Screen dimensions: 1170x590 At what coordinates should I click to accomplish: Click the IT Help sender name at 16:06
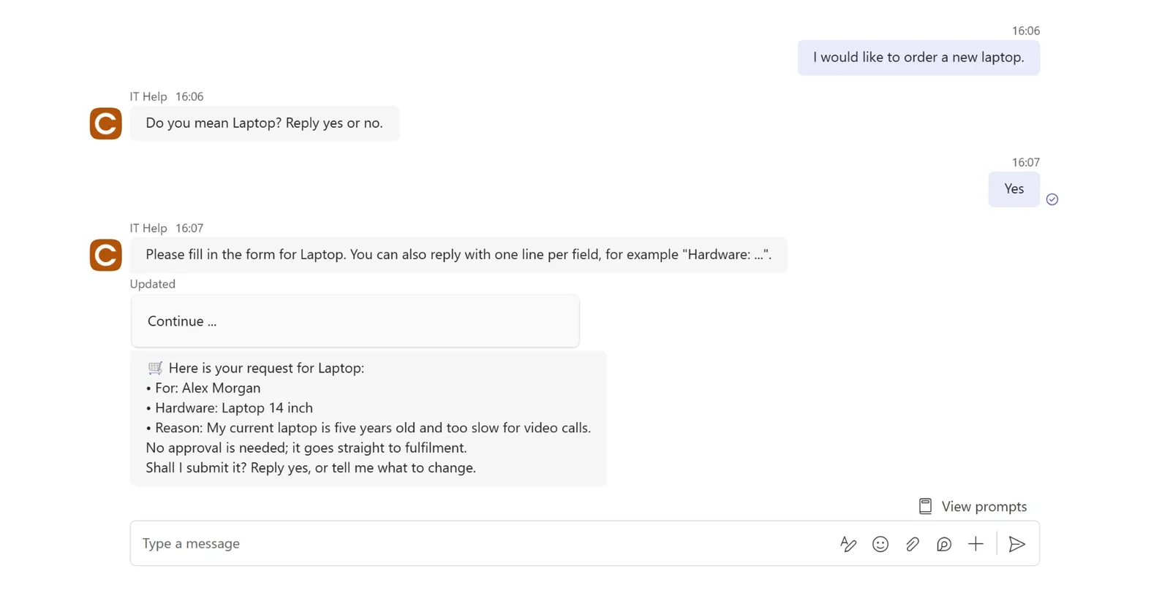coord(148,96)
